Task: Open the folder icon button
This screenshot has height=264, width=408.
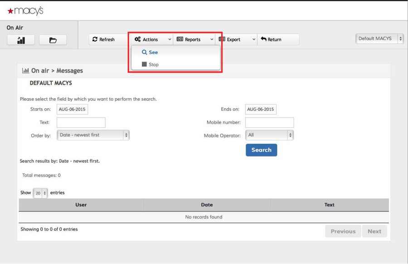Action: [53, 40]
